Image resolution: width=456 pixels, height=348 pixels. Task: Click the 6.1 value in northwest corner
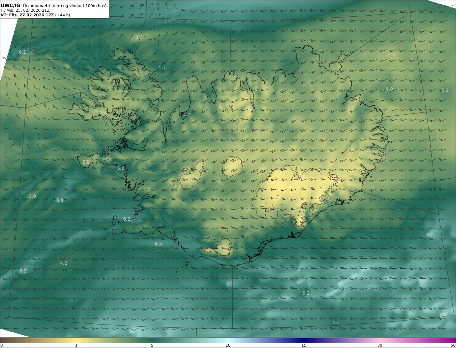pos(22,52)
